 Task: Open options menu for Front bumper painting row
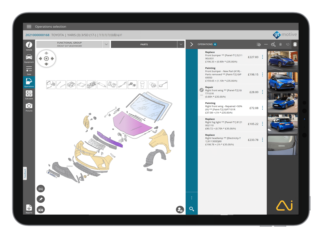[x=262, y=74]
